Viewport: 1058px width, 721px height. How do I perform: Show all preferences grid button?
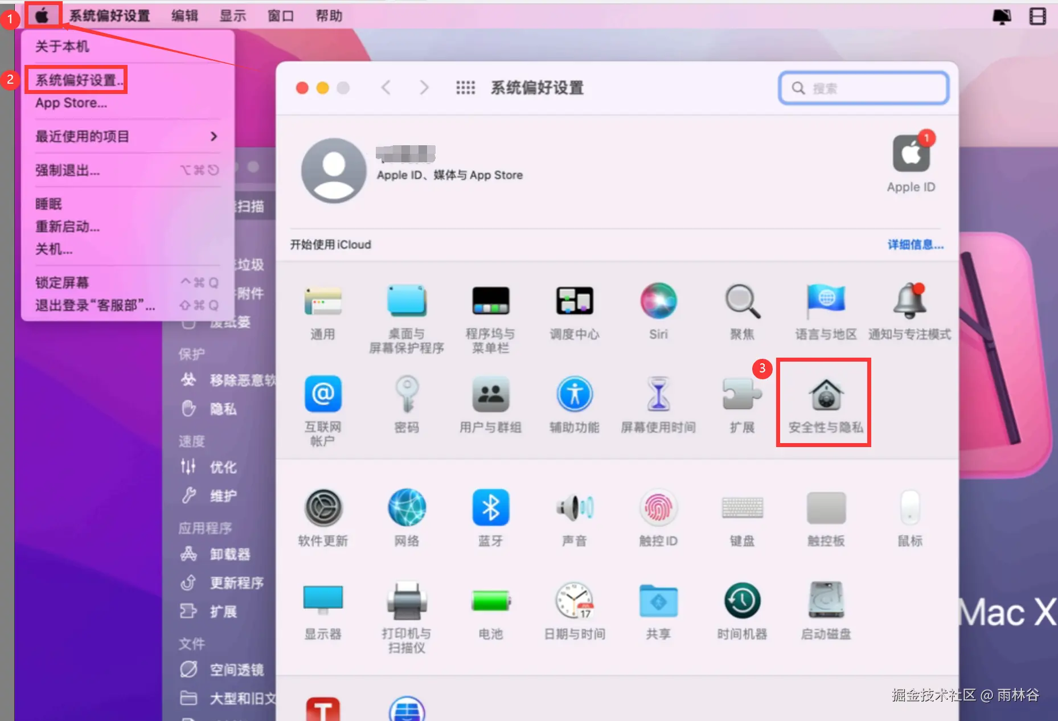point(465,88)
